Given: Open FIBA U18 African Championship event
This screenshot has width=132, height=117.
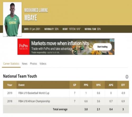Looking at the screenshot, I should point(34,101).
